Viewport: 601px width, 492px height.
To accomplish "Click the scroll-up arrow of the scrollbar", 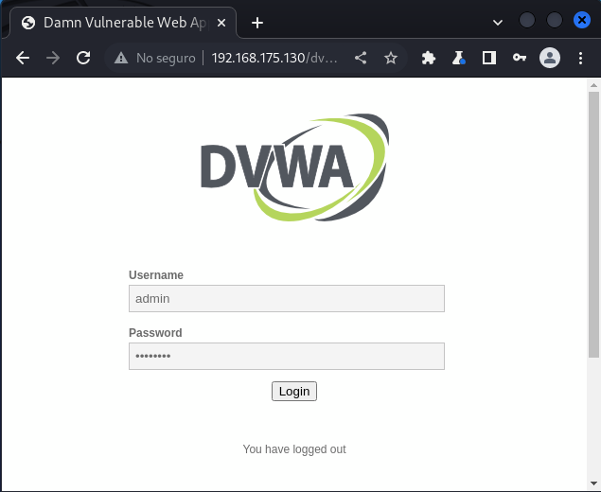I will (593, 85).
